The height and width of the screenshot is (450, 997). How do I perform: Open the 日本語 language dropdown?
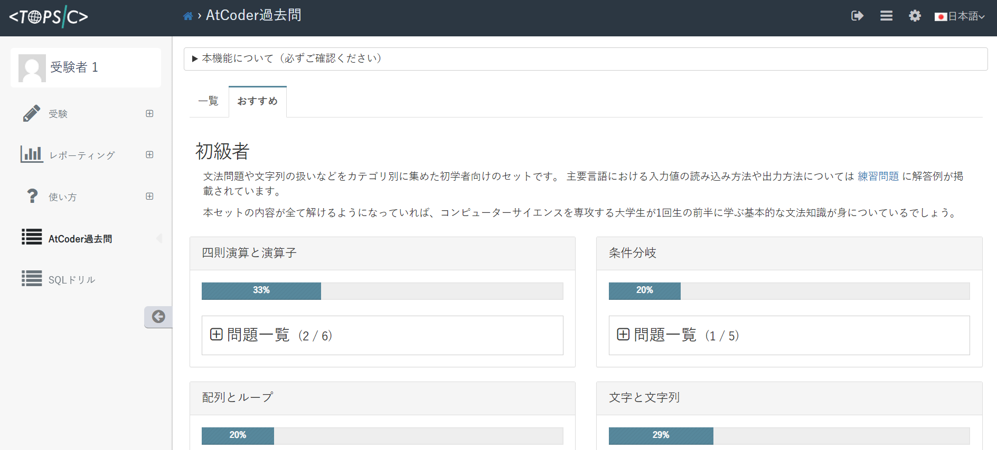coord(960,16)
